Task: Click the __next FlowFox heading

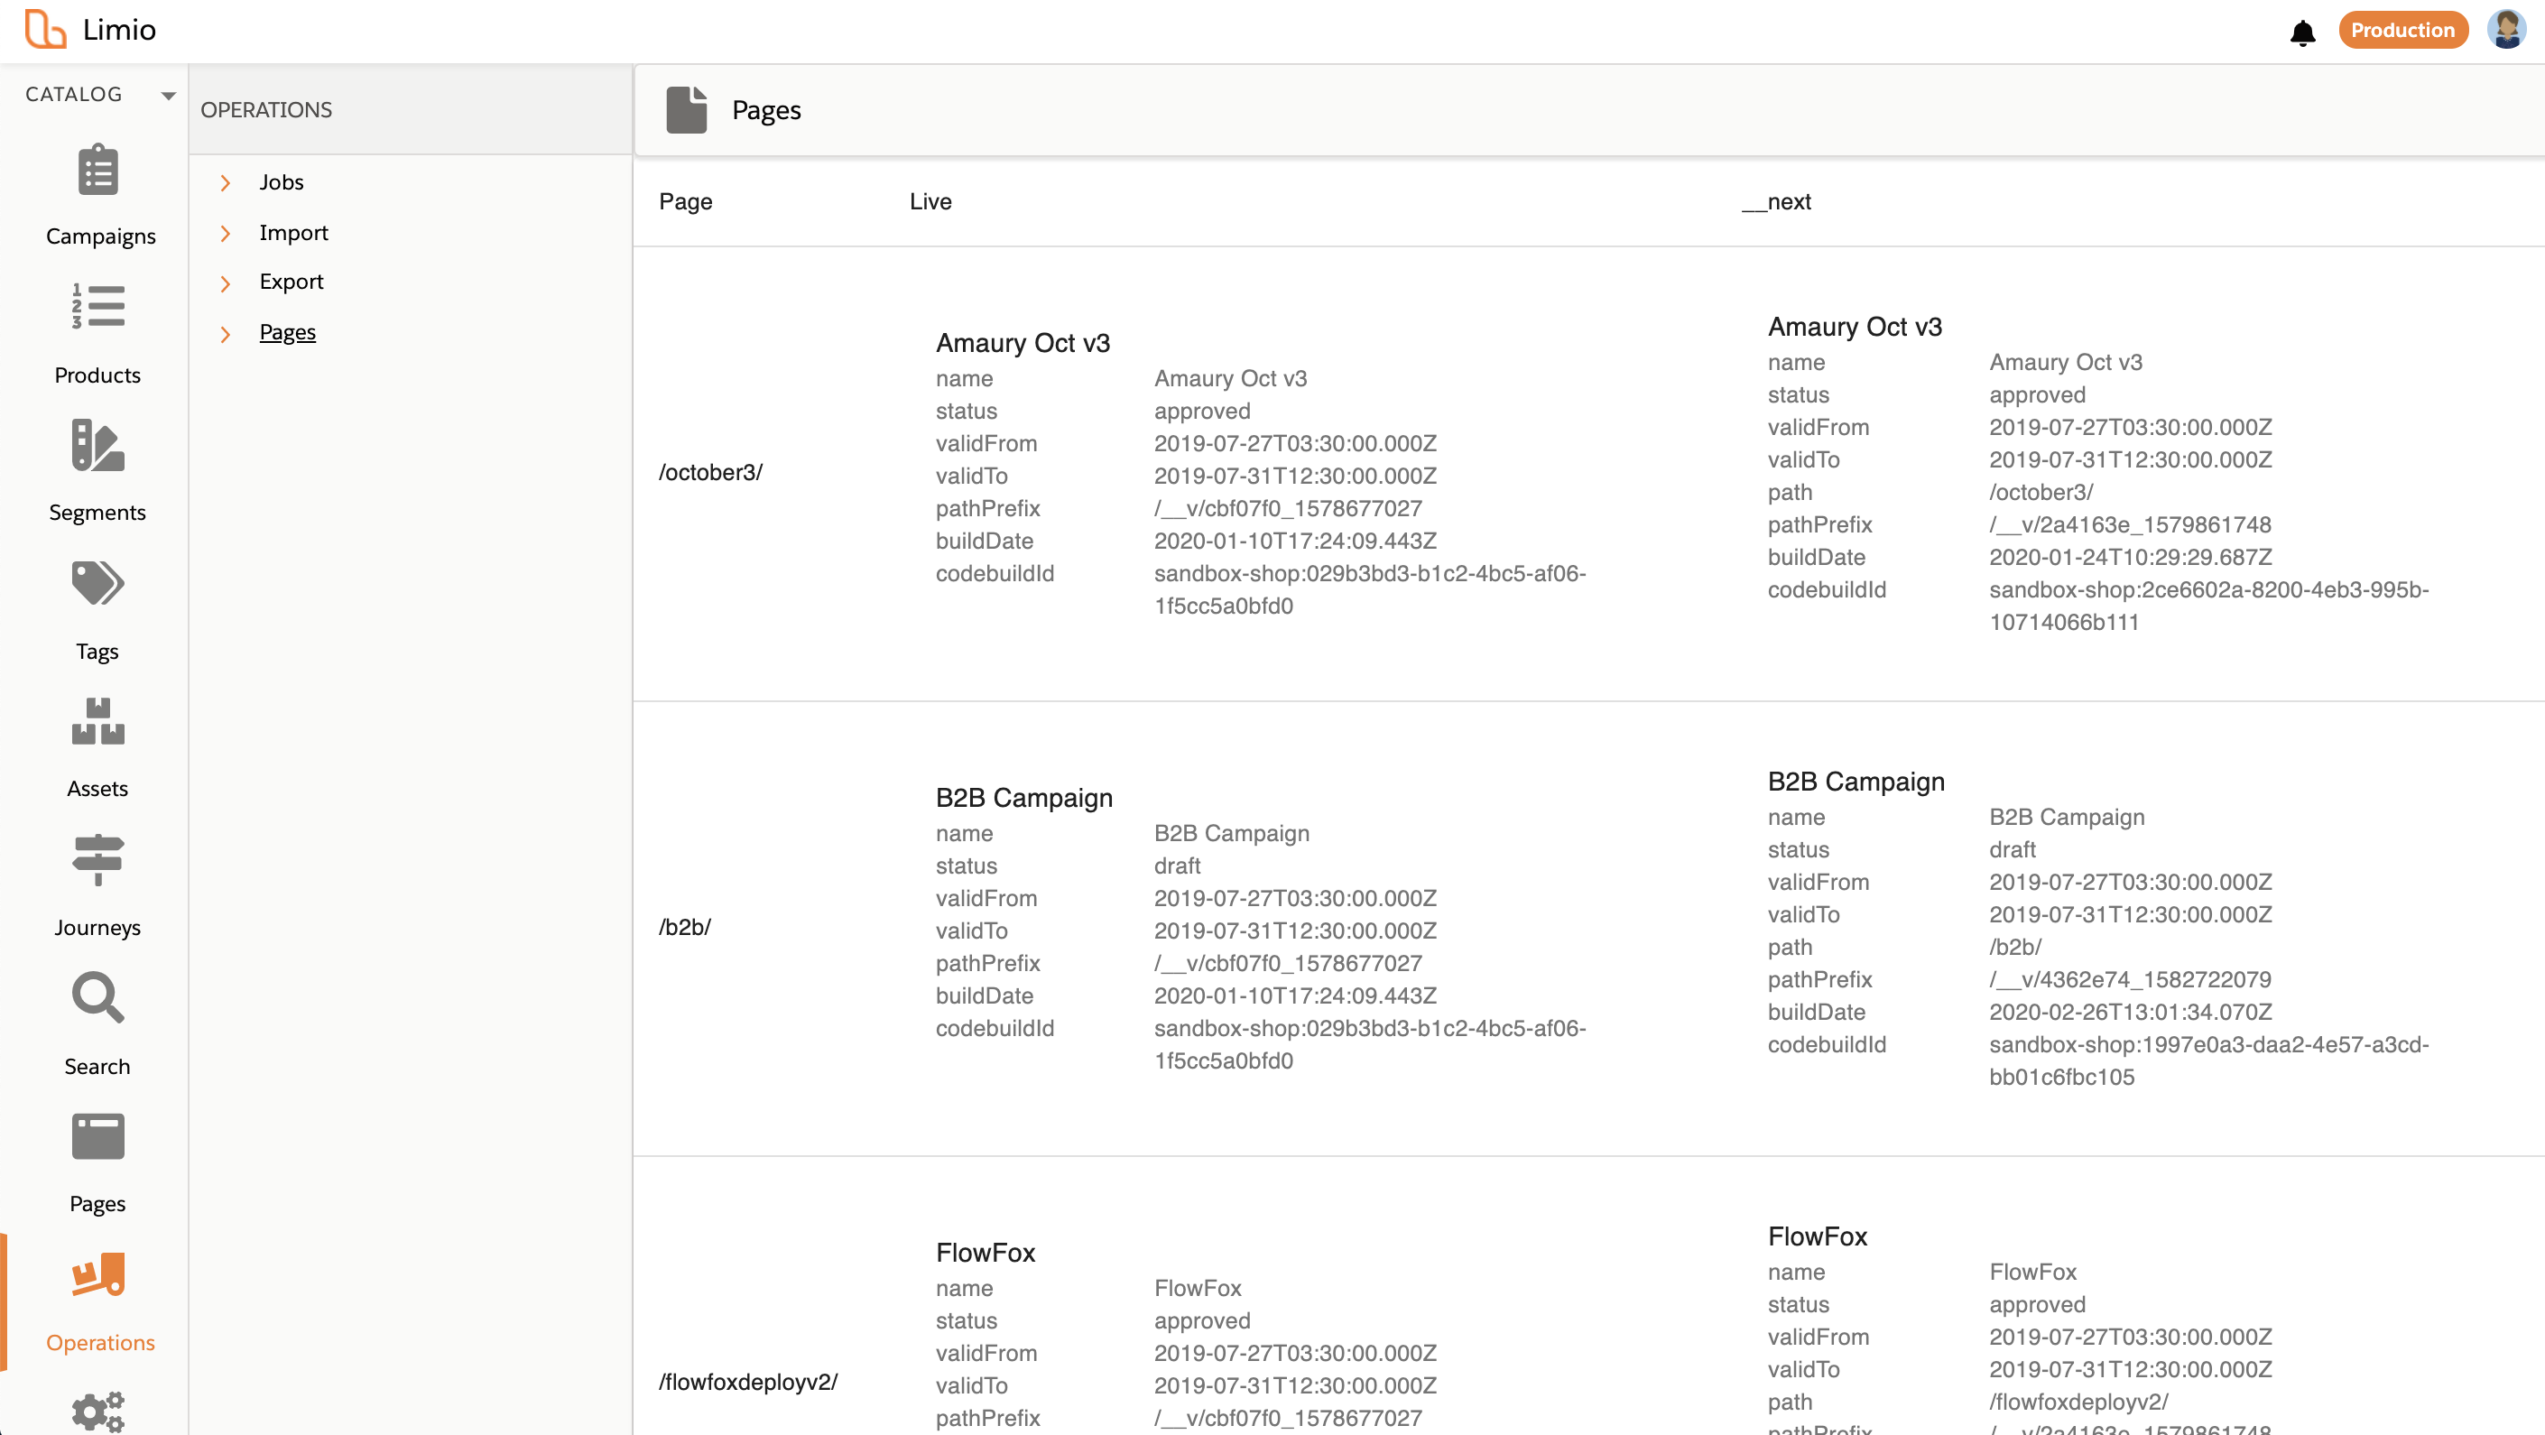Action: point(1817,1236)
